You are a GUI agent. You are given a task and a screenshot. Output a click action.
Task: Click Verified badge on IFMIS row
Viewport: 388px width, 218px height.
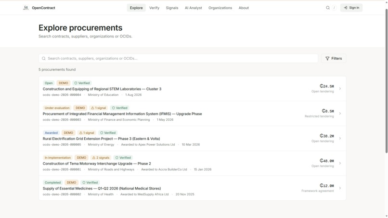[x=119, y=108]
